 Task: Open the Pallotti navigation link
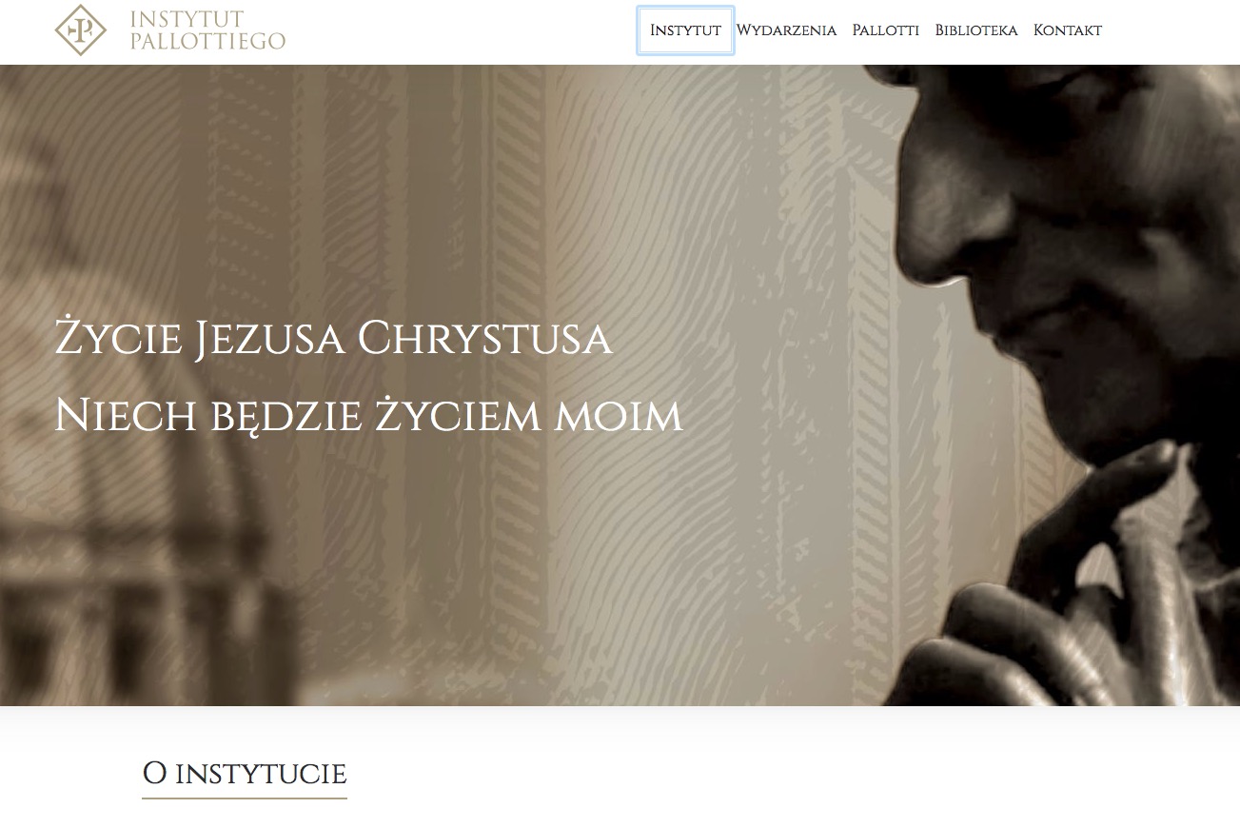[885, 30]
